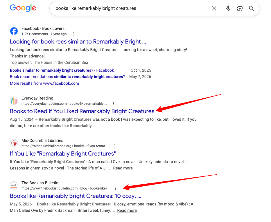Click the Facebook favicon icon
The image size is (271, 222).
(14, 31)
